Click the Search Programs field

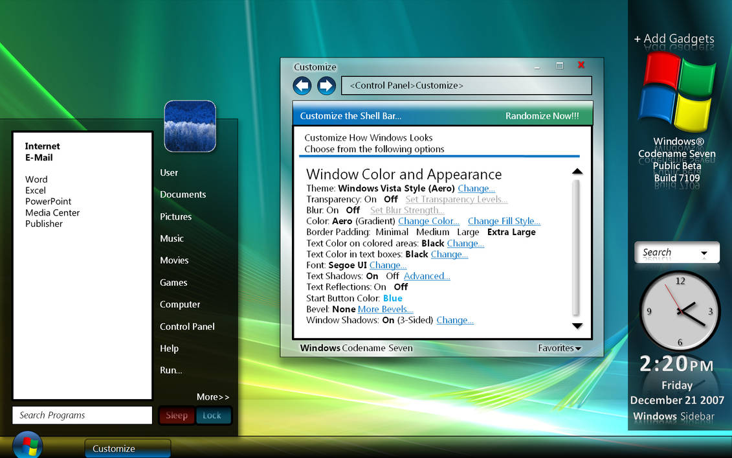(x=82, y=415)
